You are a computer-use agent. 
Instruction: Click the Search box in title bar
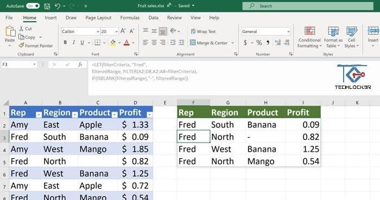308,6
